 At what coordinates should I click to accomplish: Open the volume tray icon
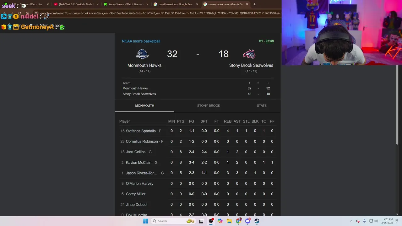(376, 221)
